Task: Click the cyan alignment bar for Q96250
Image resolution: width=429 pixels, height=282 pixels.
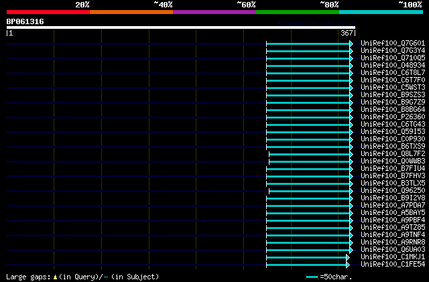Action: (310, 192)
